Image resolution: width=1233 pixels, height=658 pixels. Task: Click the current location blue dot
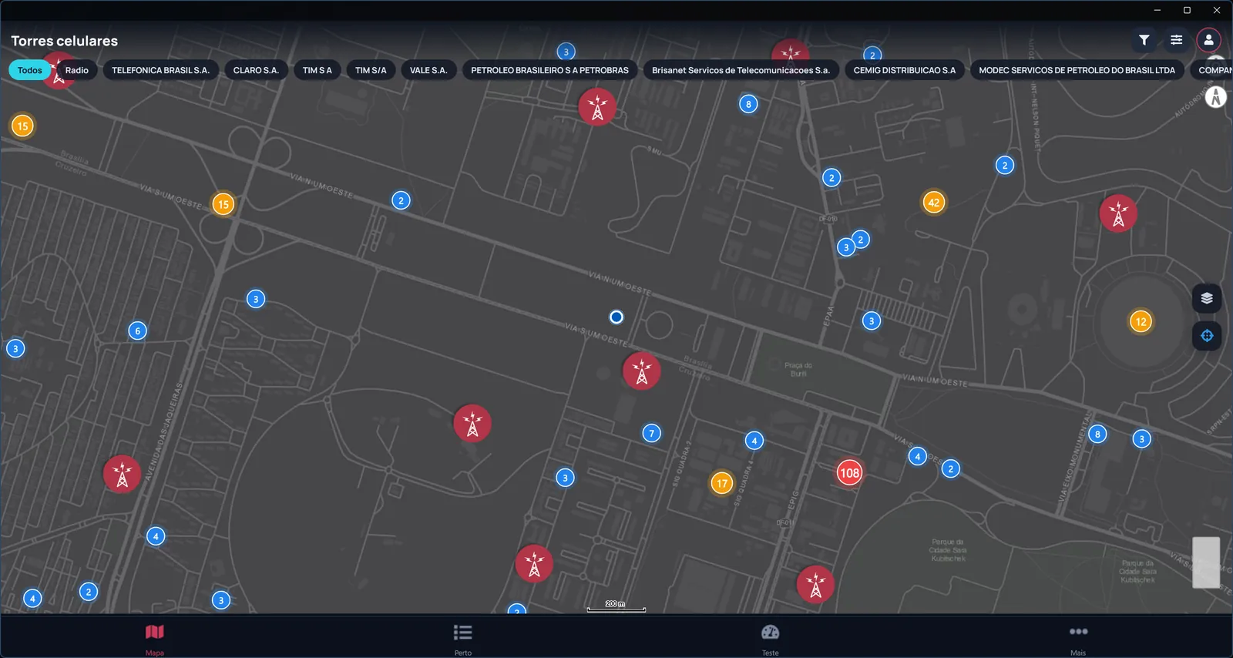[616, 317]
